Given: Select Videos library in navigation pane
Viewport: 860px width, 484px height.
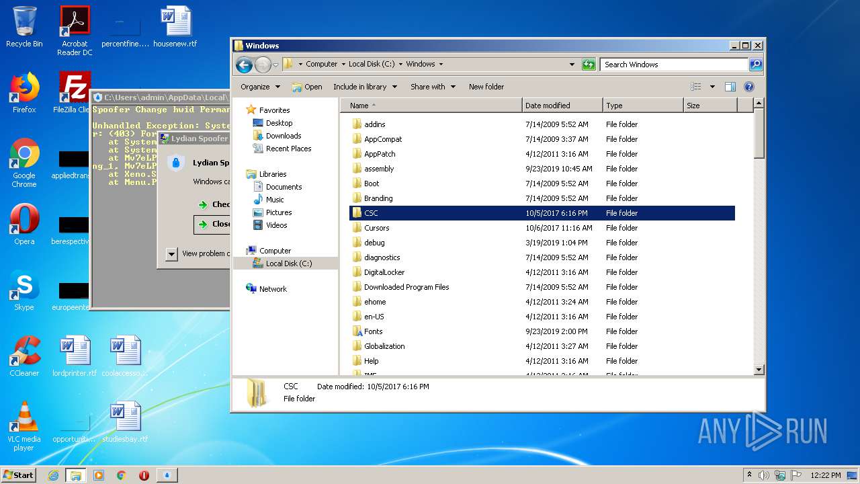Looking at the screenshot, I should click(x=276, y=225).
